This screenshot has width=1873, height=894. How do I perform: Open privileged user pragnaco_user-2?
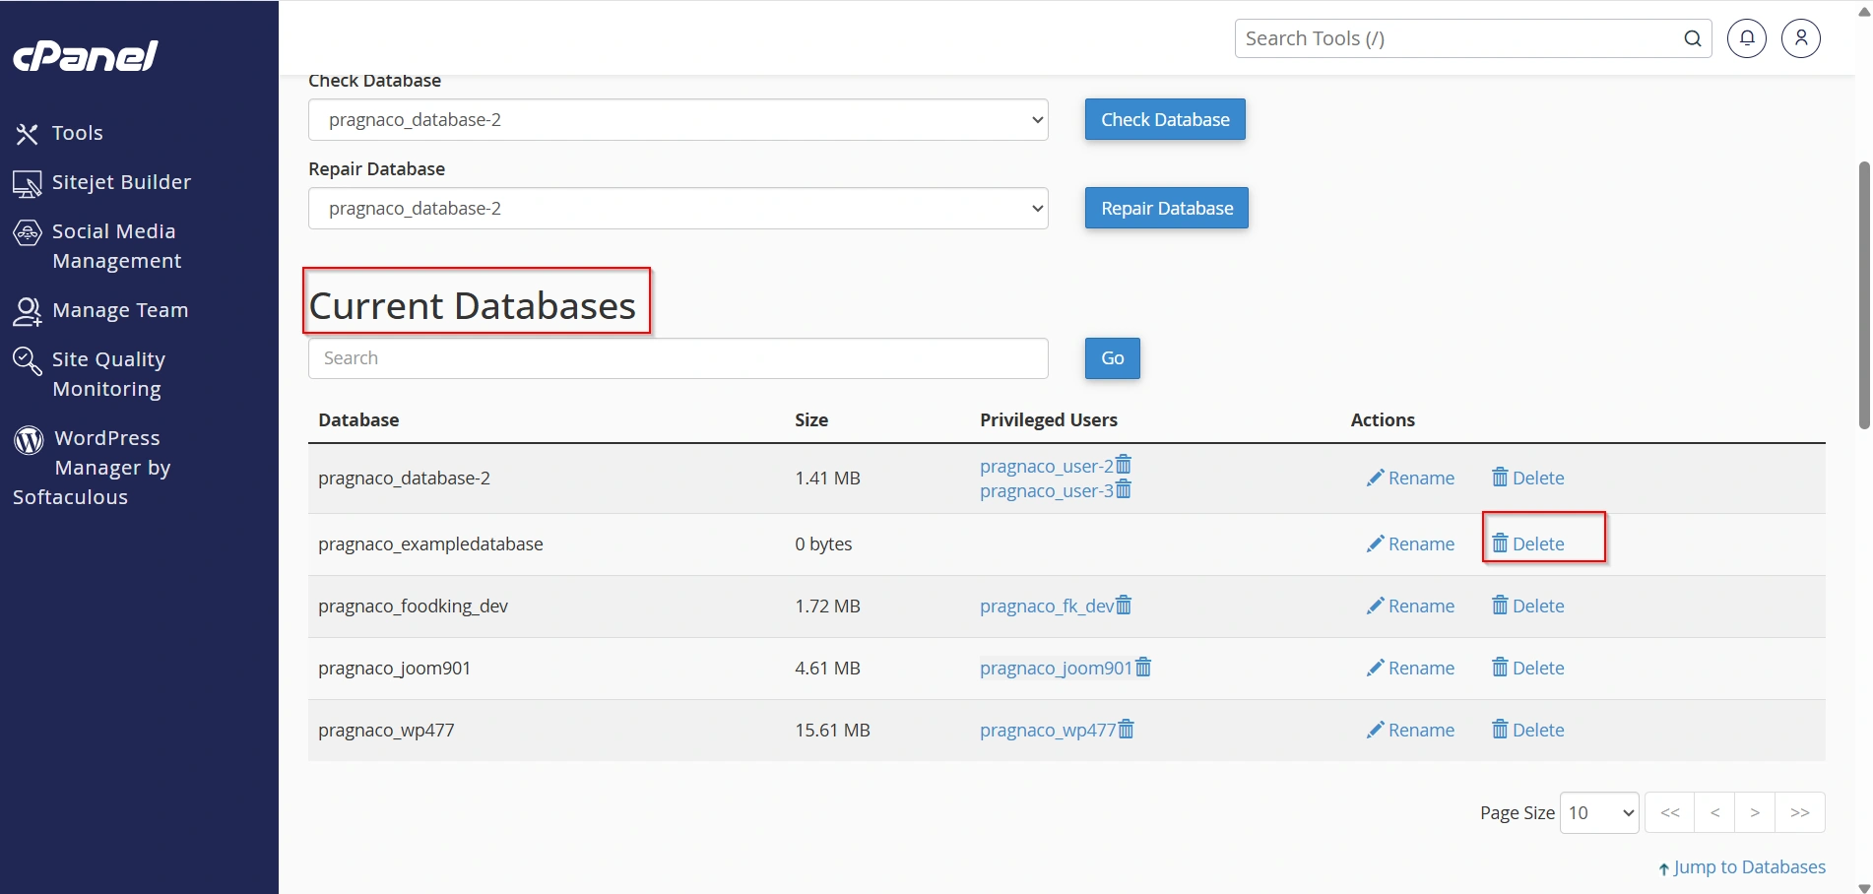point(1047,466)
